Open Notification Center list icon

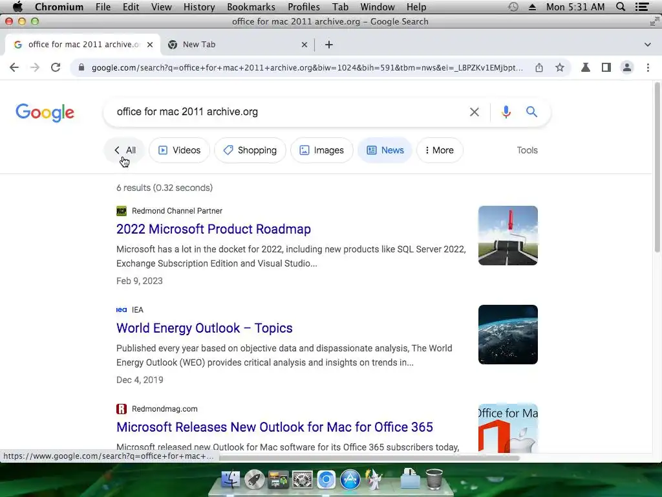[642, 7]
